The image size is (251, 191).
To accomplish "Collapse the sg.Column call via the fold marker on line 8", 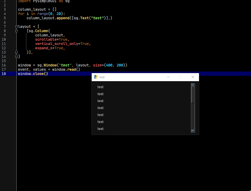I will (x=16, y=31).
